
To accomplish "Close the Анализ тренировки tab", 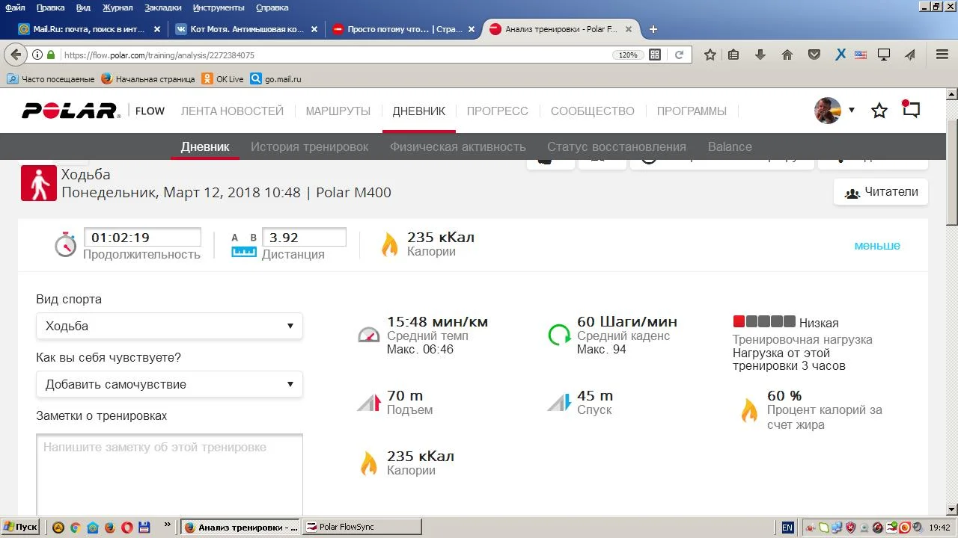I will 629,29.
